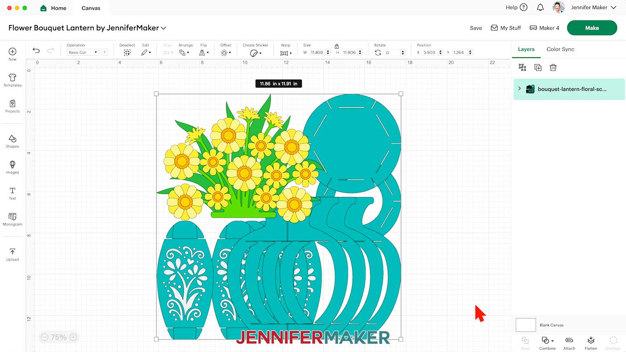Image resolution: width=626 pixels, height=352 pixels.
Task: Open the Shapes tool
Action: (x=13, y=141)
